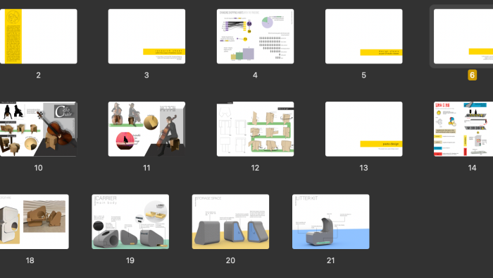493x278 pixels.
Task: Open slide 20 Storage Space thumbnail
Action: [x=230, y=222]
